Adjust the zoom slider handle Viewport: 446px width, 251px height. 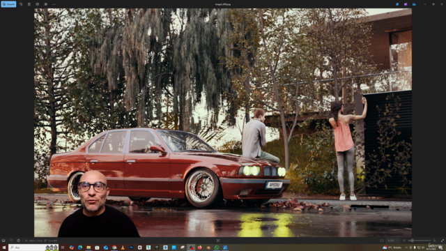click(x=412, y=241)
